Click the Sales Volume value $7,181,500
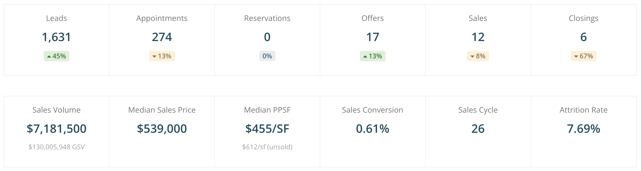This screenshot has width=641, height=171. (56, 129)
